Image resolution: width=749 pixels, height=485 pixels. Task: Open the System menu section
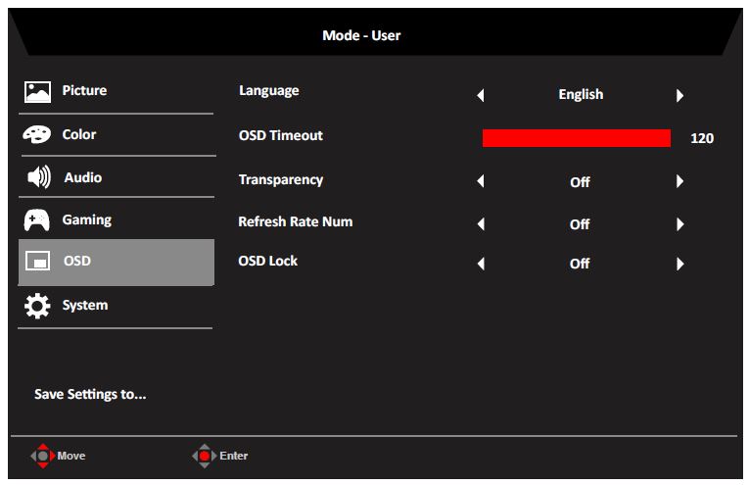pyautogui.click(x=85, y=306)
